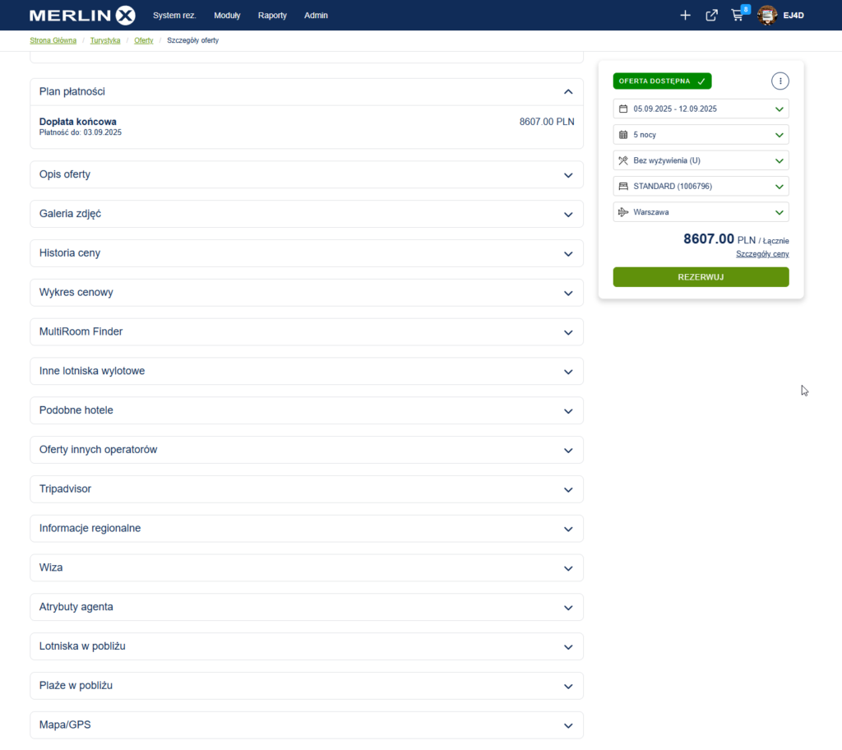The image size is (842, 750).
Task: Expand the Galeria zdjęć section
Action: point(306,214)
